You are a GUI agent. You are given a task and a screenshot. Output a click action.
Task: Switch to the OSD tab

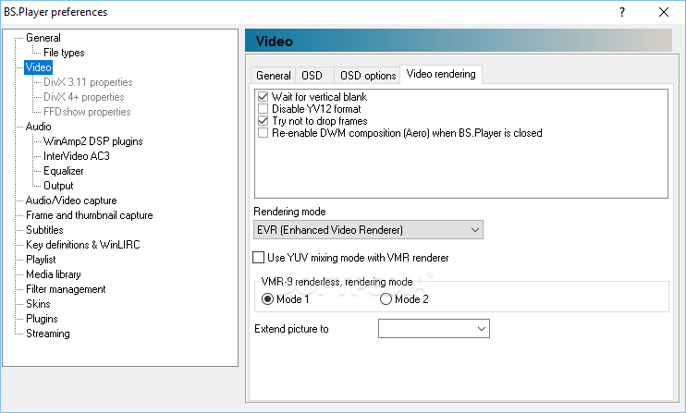[314, 76]
